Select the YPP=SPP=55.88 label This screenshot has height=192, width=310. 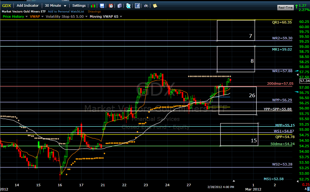tap(278, 109)
